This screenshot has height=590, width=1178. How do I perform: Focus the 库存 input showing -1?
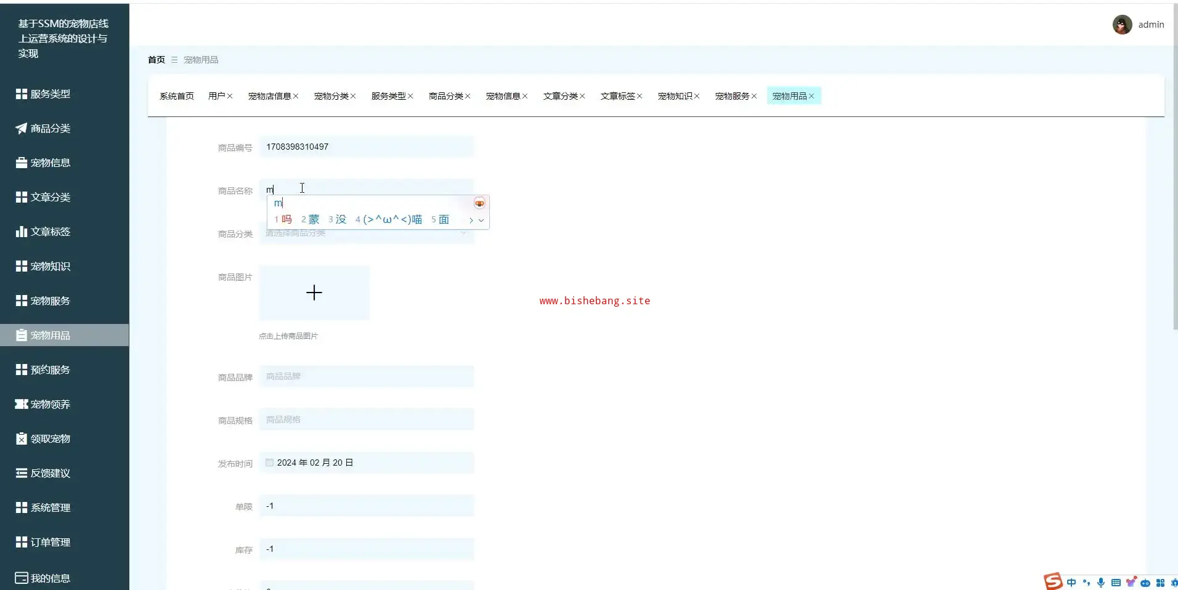367,549
